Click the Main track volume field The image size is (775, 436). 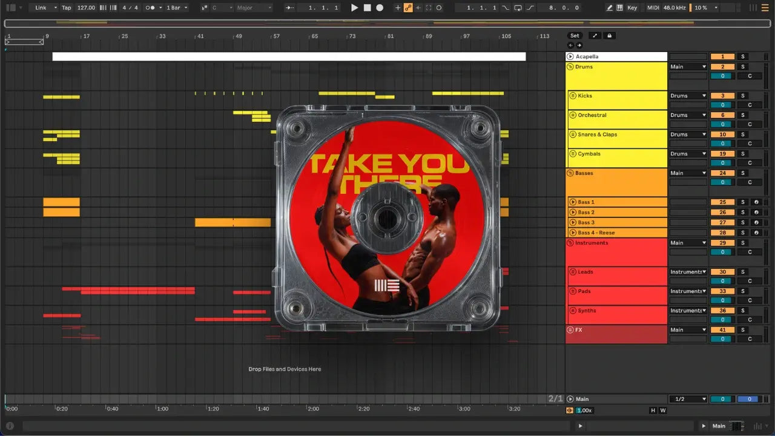click(x=722, y=400)
